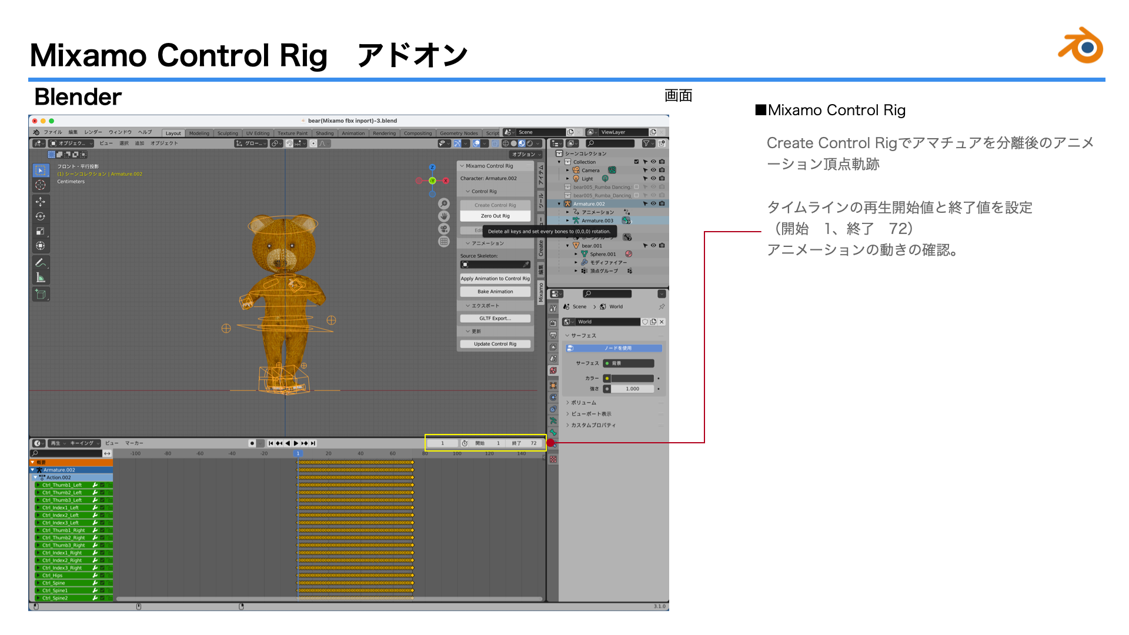The height and width of the screenshot is (635, 1129).
Task: Select solid viewport shading
Action: pos(514,143)
